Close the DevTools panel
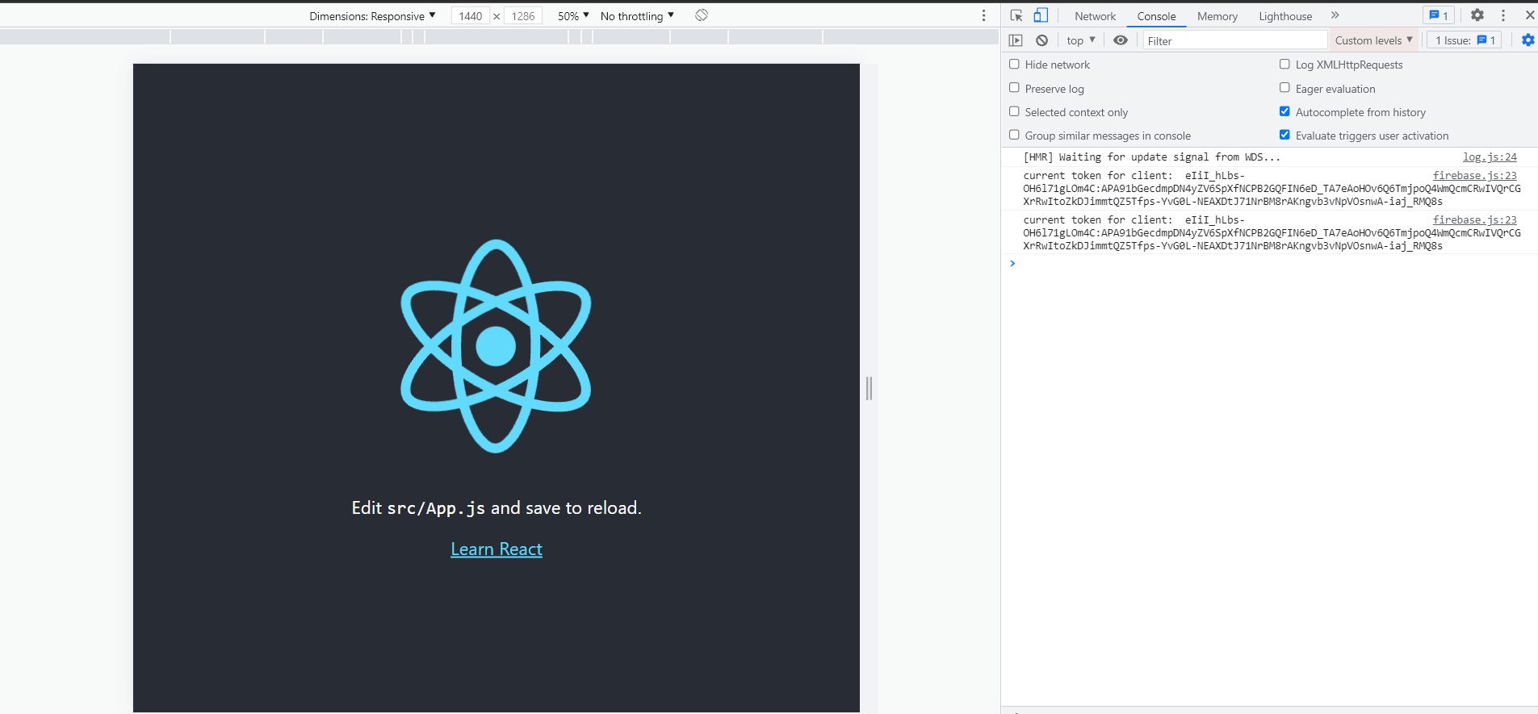Image resolution: width=1538 pixels, height=714 pixels. pos(1529,15)
